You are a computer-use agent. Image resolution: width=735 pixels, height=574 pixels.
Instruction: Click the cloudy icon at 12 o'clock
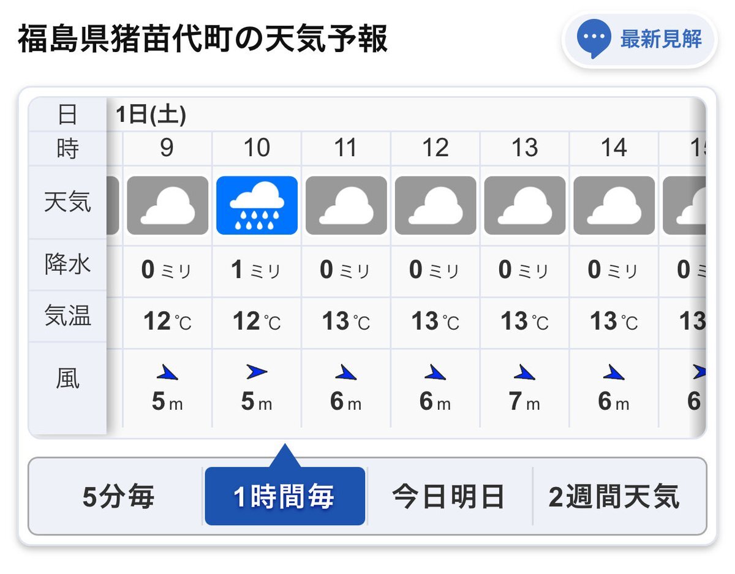pos(435,206)
